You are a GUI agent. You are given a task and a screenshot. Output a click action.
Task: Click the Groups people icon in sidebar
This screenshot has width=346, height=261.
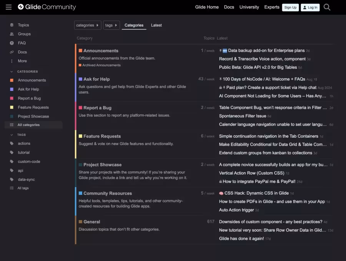pos(12,34)
